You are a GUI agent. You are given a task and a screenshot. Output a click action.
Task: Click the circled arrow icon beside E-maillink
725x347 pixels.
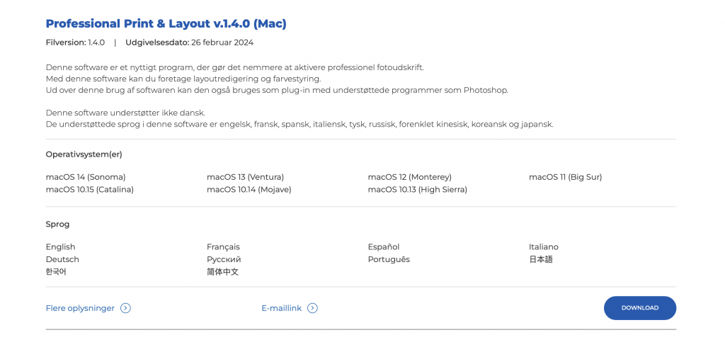point(312,308)
